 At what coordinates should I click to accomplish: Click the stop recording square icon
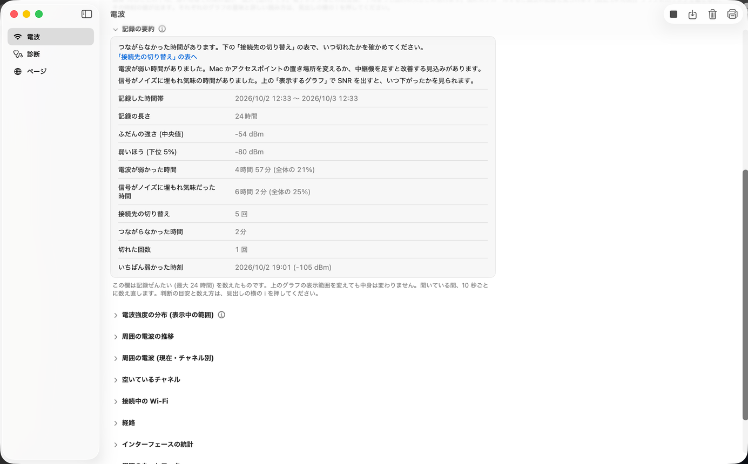click(x=673, y=15)
